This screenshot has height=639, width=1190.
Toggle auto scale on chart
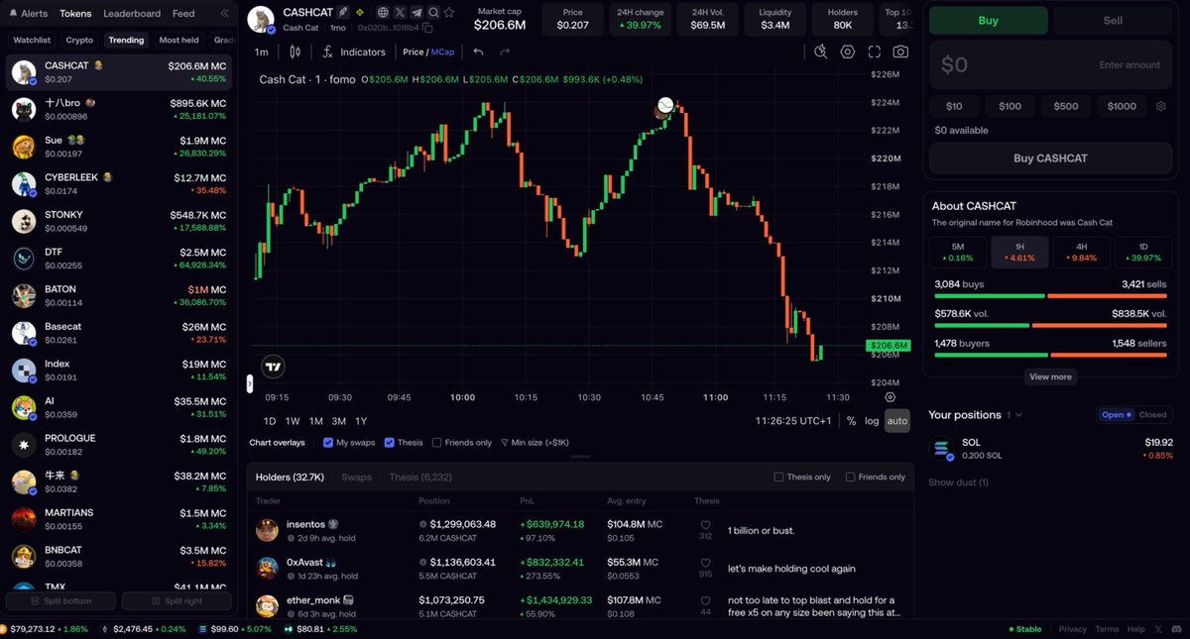pyautogui.click(x=896, y=420)
